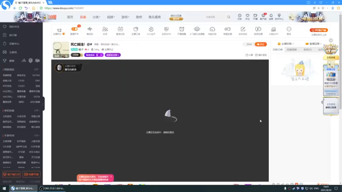Open the 开播 camera icon in header
Image resolution: width=342 pixels, height=192 pixels.
click(x=255, y=17)
